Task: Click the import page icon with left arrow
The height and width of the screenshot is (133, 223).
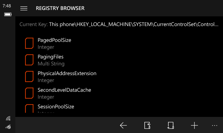Action: click(x=147, y=126)
